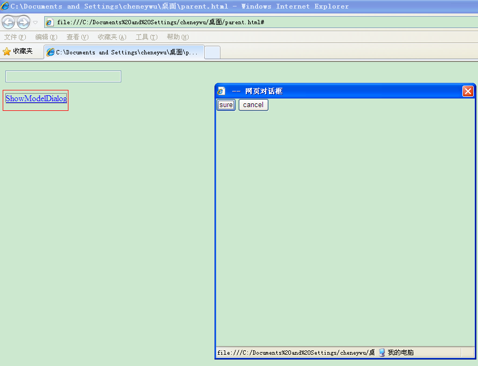Image resolution: width=478 pixels, height=366 pixels.
Task: Open the 收藏夹 favorites panel label
Action: pyautogui.click(x=23, y=51)
